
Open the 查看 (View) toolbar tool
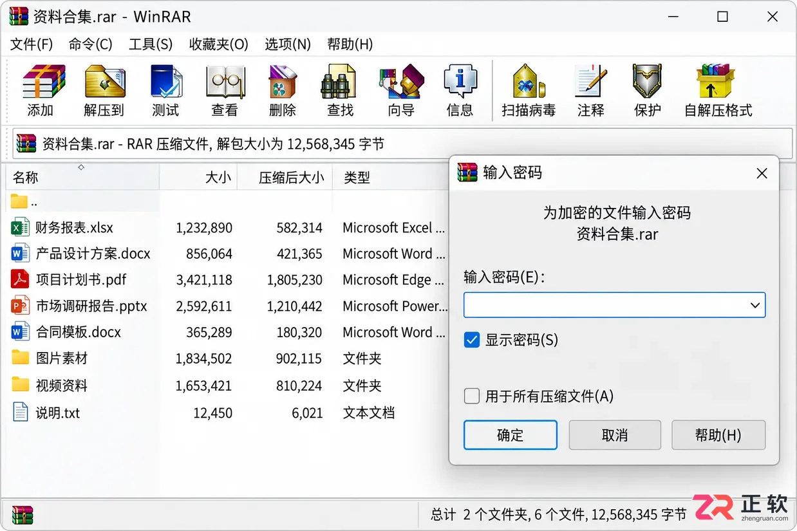(x=225, y=82)
